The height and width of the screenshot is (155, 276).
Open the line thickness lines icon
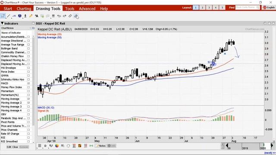point(53,16)
